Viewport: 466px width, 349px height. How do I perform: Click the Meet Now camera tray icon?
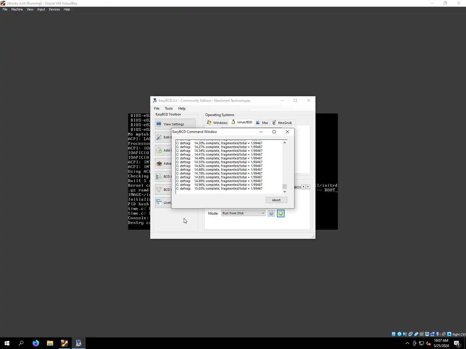point(414,343)
